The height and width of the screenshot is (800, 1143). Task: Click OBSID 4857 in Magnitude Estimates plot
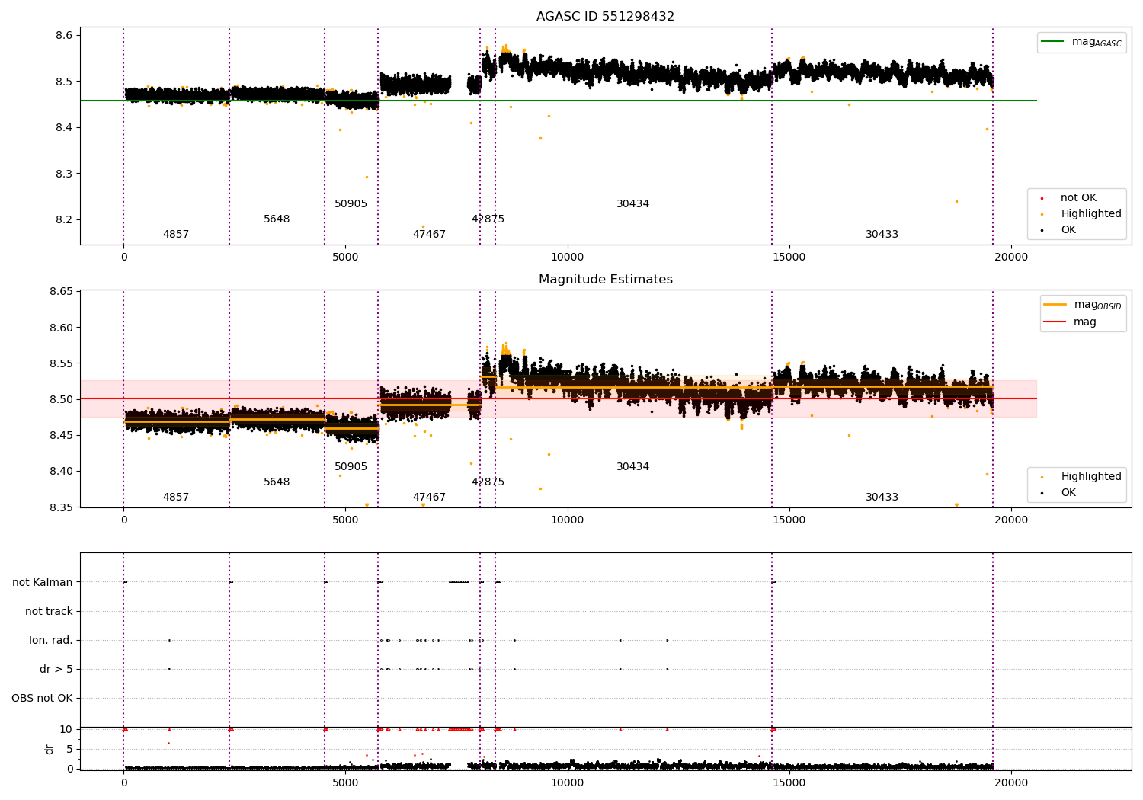pos(176,498)
